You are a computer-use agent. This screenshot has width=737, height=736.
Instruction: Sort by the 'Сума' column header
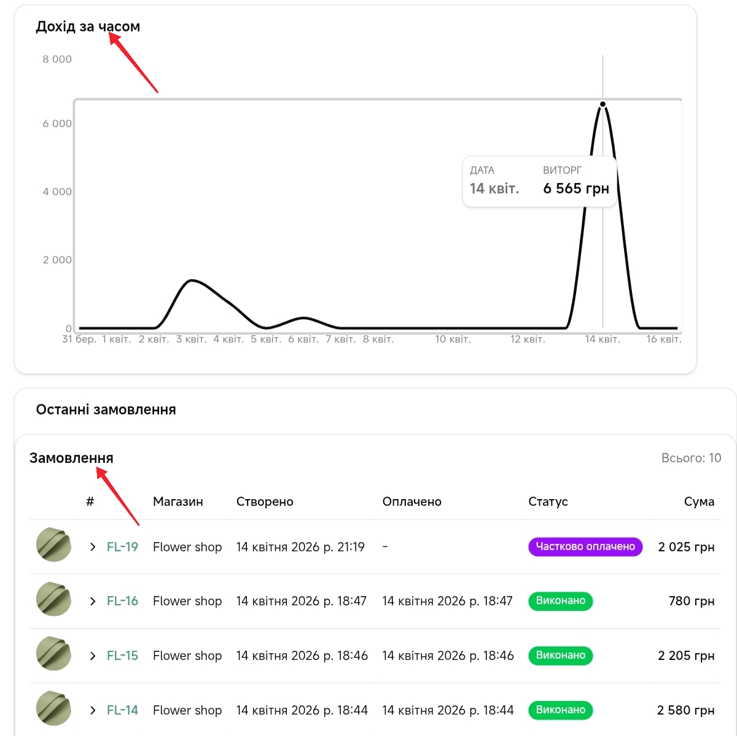pyautogui.click(x=699, y=502)
